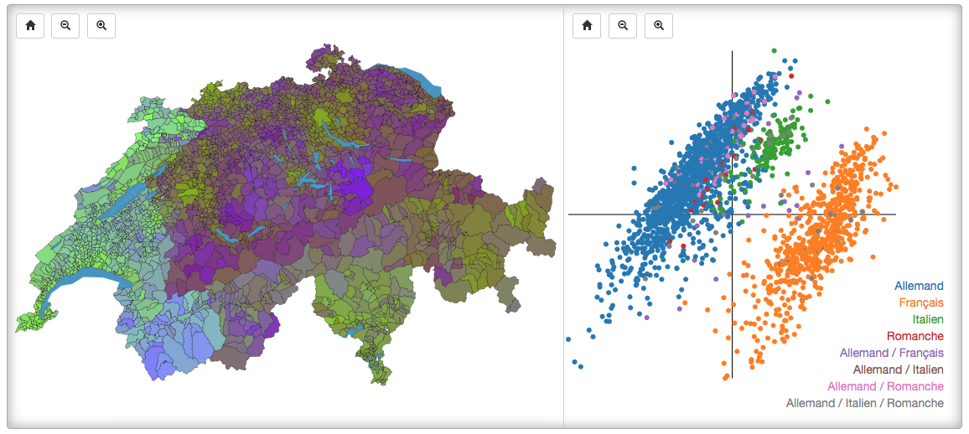
Task: Zoom in on the Switzerland map
Action: [x=101, y=26]
